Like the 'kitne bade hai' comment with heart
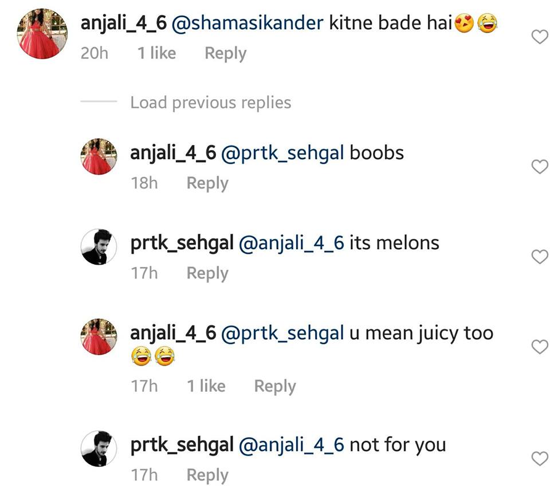Screen dimensions: 550x491 coord(540,37)
